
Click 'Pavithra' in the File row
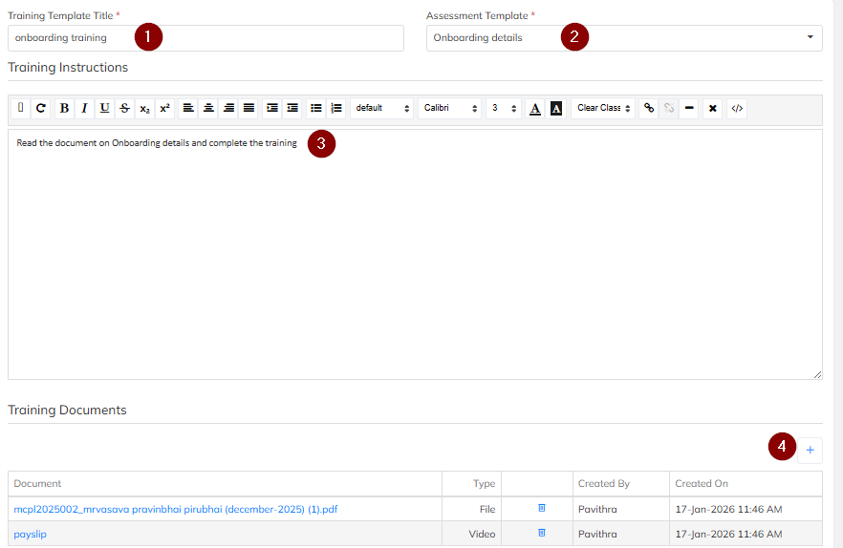click(x=597, y=509)
